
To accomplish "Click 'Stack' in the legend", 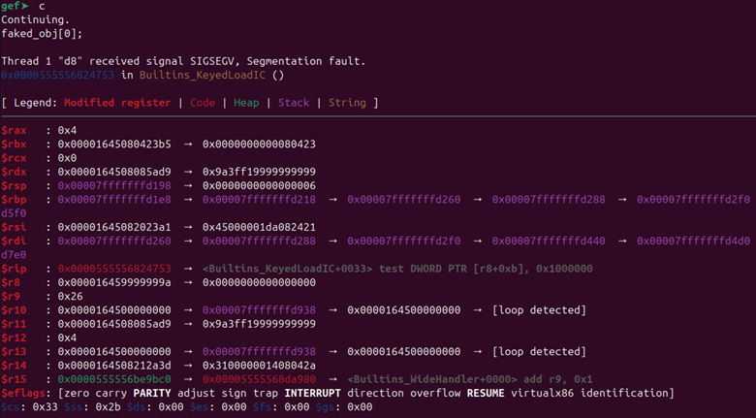I will [294, 103].
